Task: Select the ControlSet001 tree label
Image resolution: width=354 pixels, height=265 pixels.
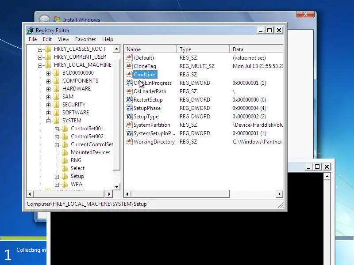Action: 87,129
